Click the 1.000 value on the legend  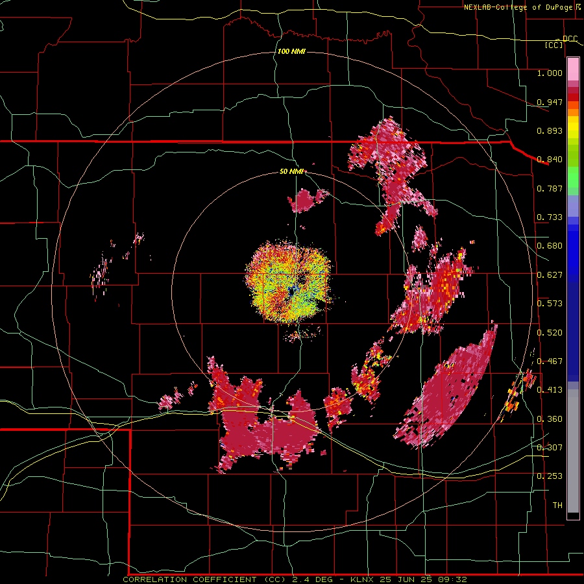(x=550, y=73)
